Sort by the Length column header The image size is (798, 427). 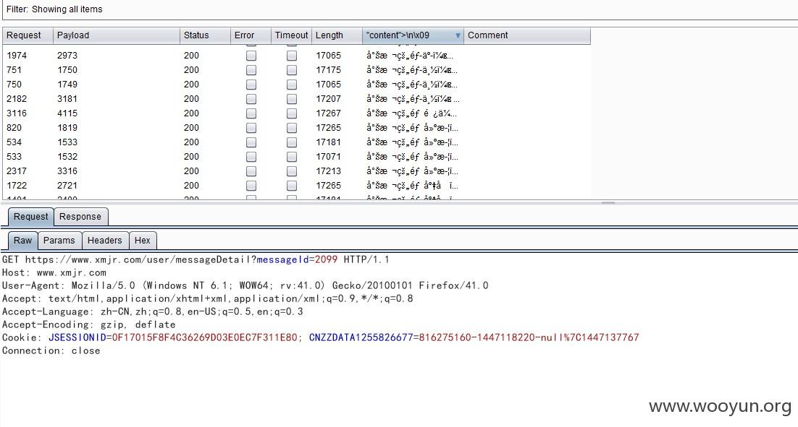[337, 35]
